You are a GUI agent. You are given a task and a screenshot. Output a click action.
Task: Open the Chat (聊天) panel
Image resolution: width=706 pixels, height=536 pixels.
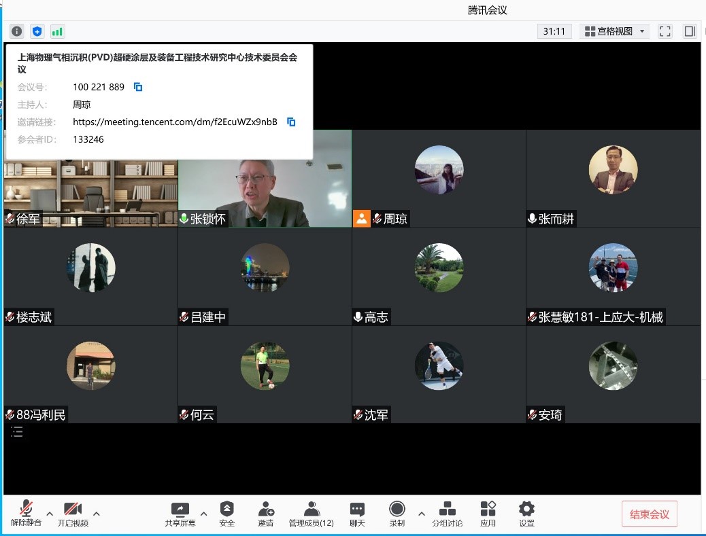pyautogui.click(x=357, y=514)
